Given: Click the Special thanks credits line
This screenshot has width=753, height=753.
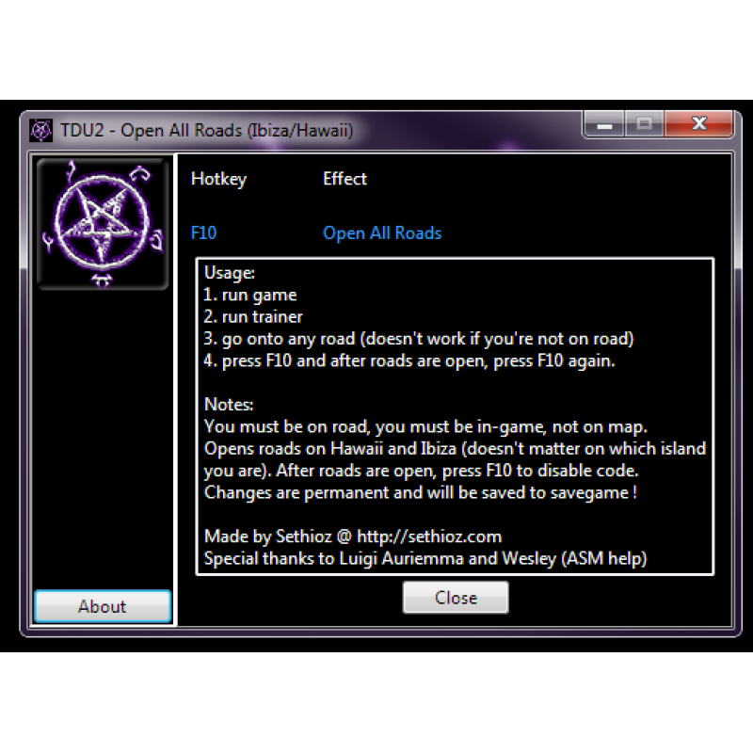Looking at the screenshot, I should tap(425, 558).
